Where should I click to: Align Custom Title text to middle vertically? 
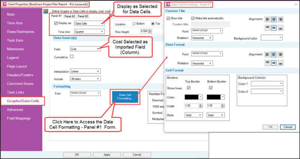[274, 28]
